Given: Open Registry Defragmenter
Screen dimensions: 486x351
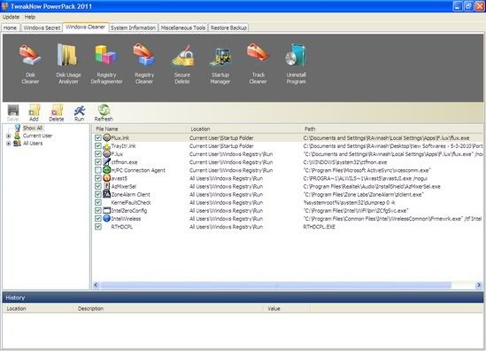Looking at the screenshot, I should pyautogui.click(x=106, y=64).
